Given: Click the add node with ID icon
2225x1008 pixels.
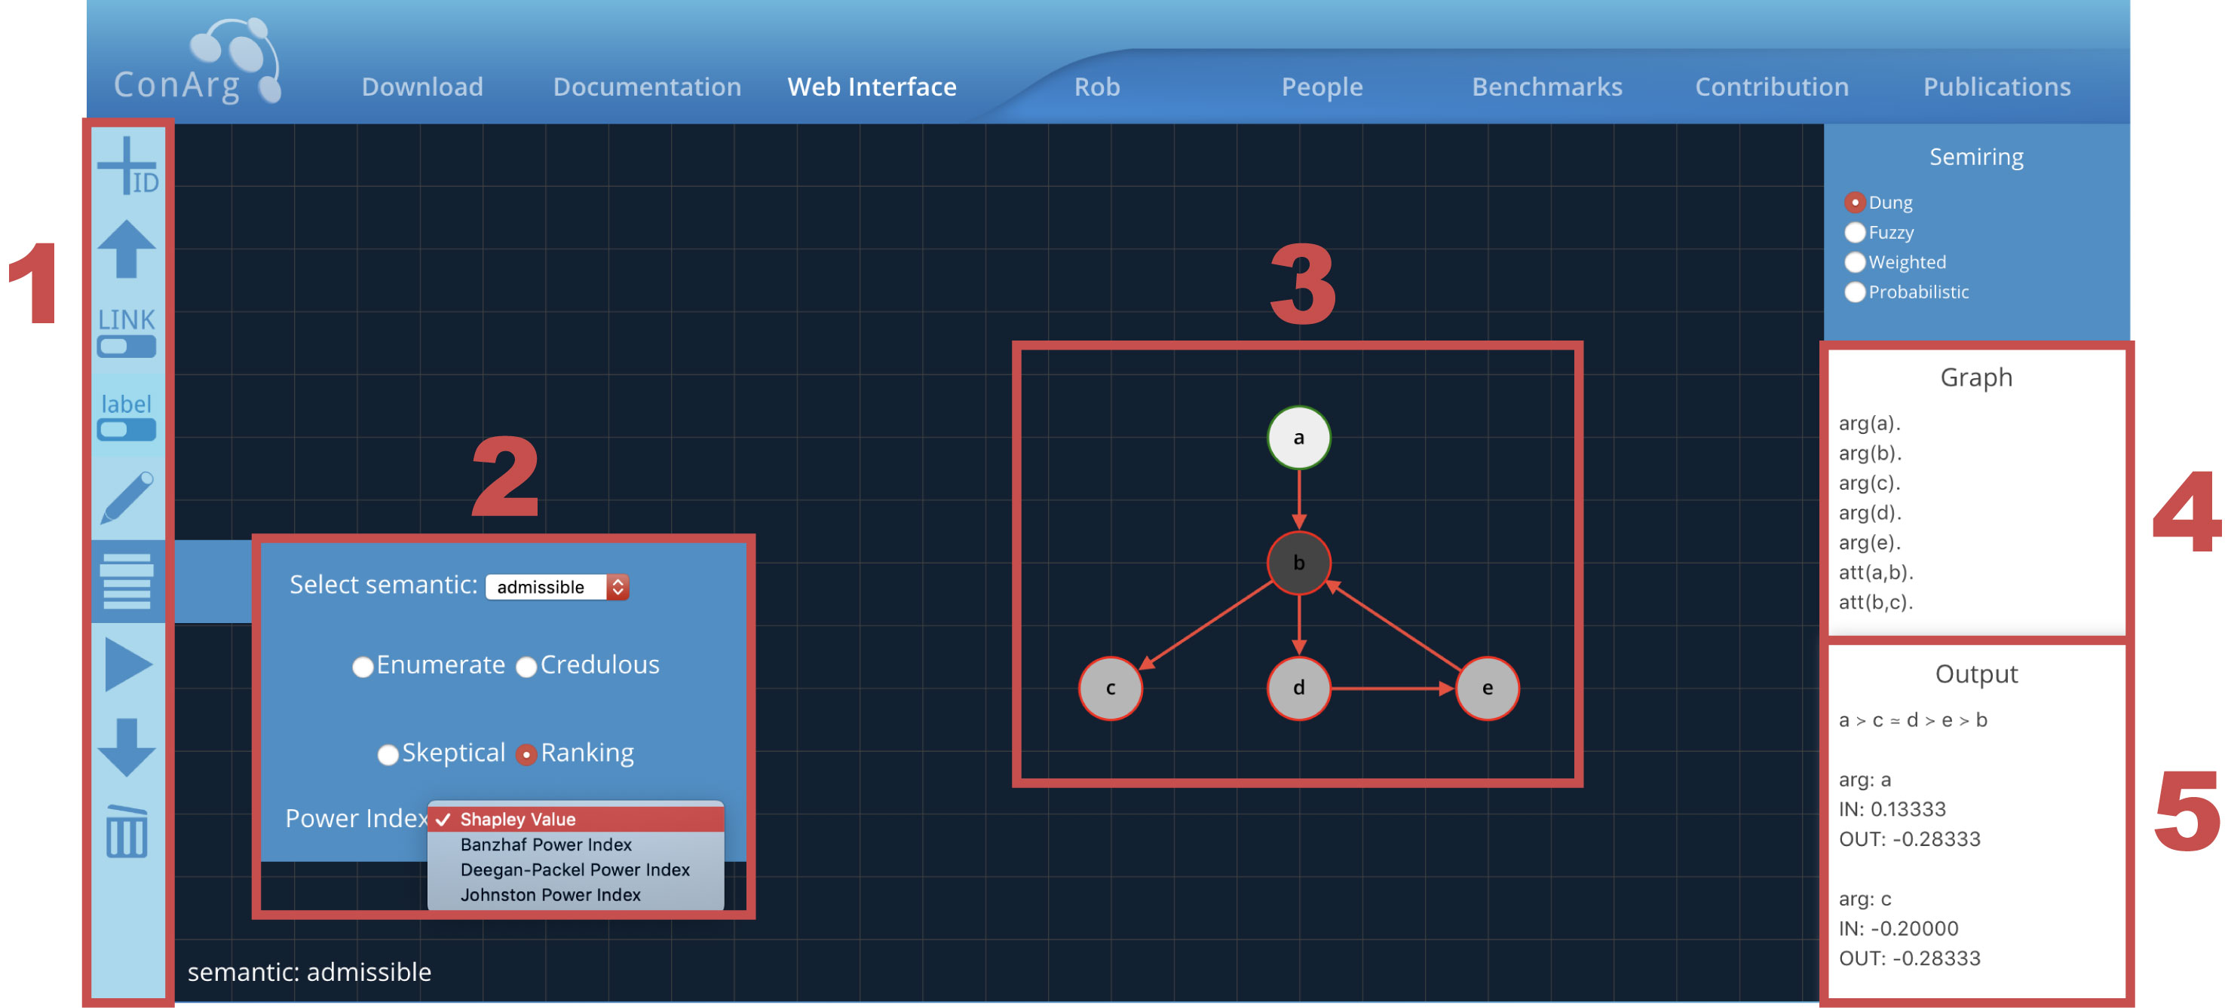Looking at the screenshot, I should point(127,165).
